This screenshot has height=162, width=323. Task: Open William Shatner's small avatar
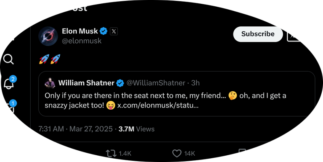50,83
